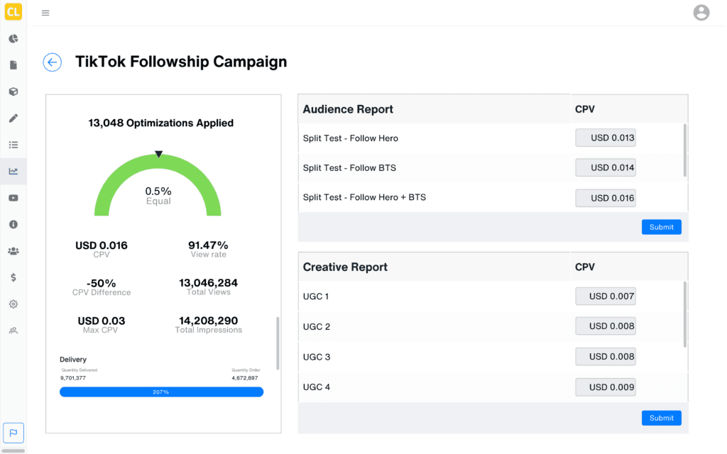
Task: Click the flag icon at sidebar bottom
Action: (13, 433)
